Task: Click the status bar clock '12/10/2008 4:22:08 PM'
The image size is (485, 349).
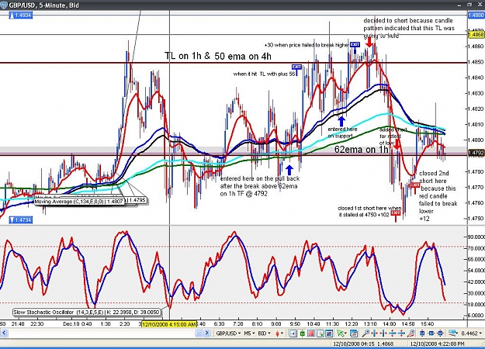Action: 437,344
